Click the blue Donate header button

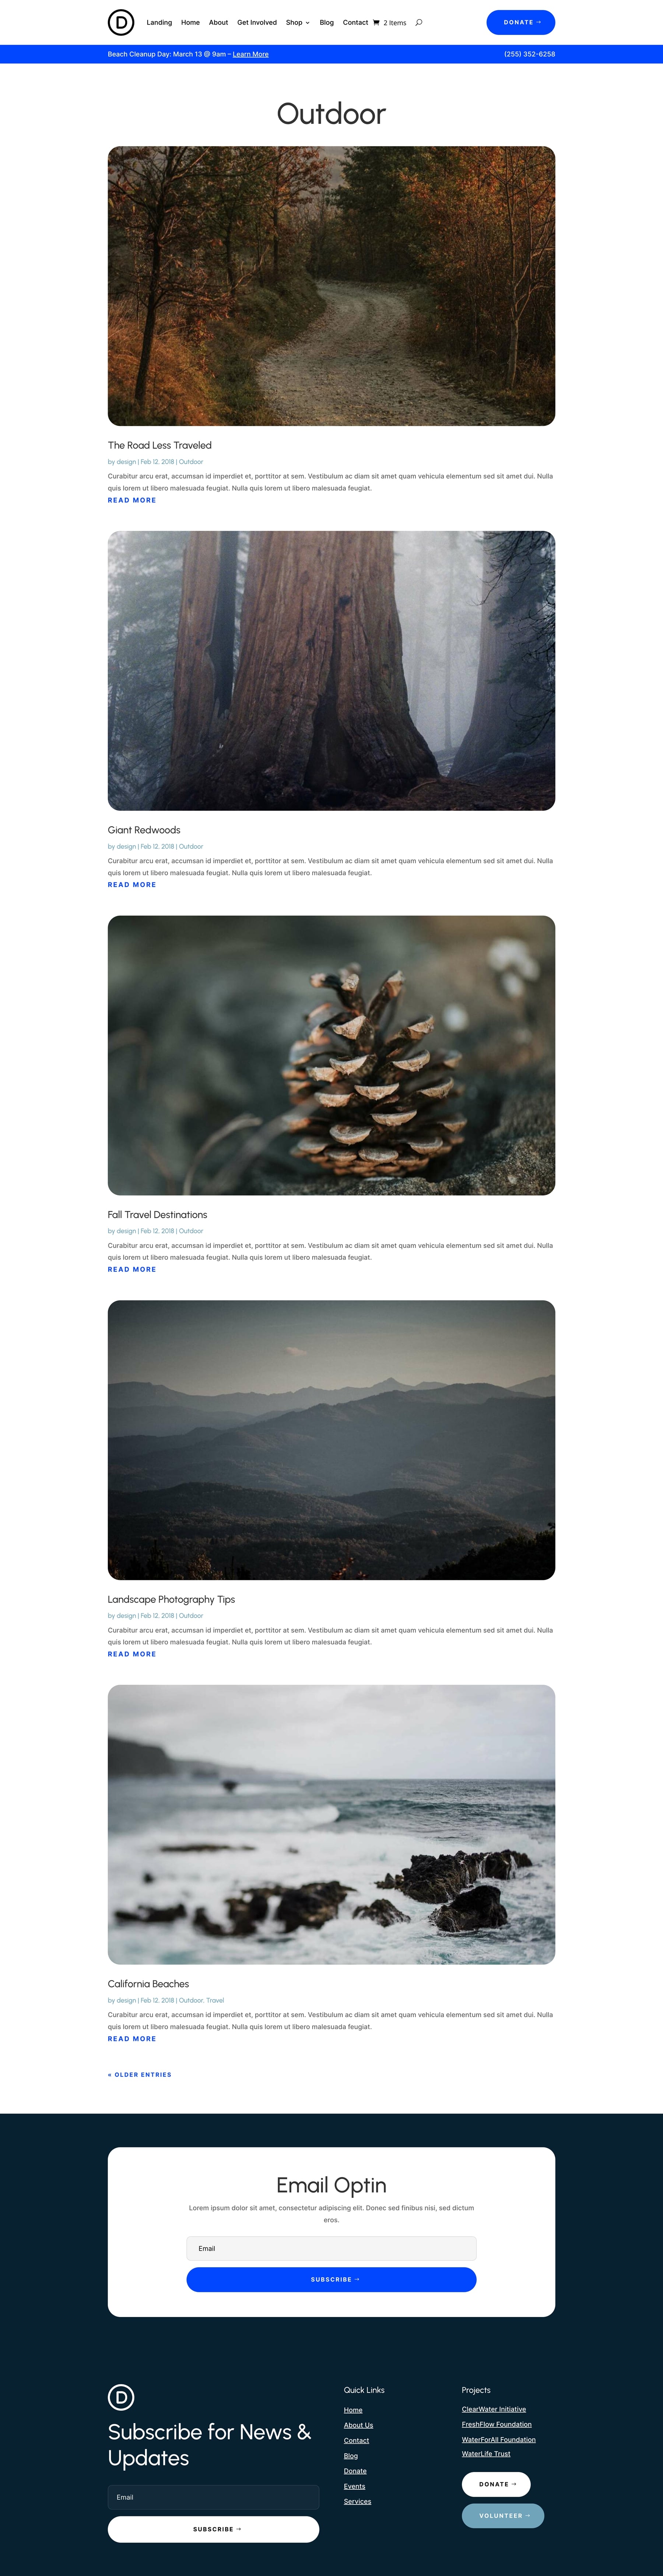(x=521, y=22)
